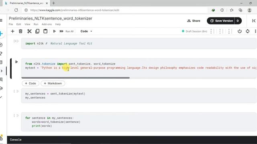257x144 pixels.
Task: Share the notebook
Action: click(194, 21)
